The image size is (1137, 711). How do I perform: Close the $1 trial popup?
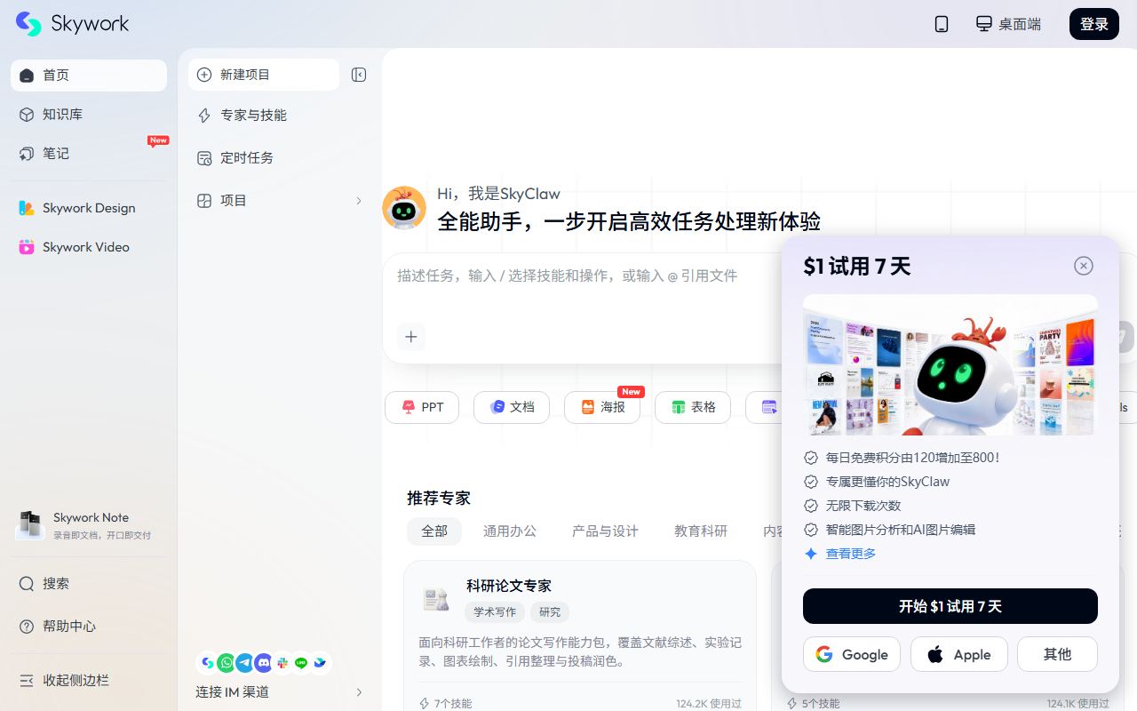click(1083, 266)
